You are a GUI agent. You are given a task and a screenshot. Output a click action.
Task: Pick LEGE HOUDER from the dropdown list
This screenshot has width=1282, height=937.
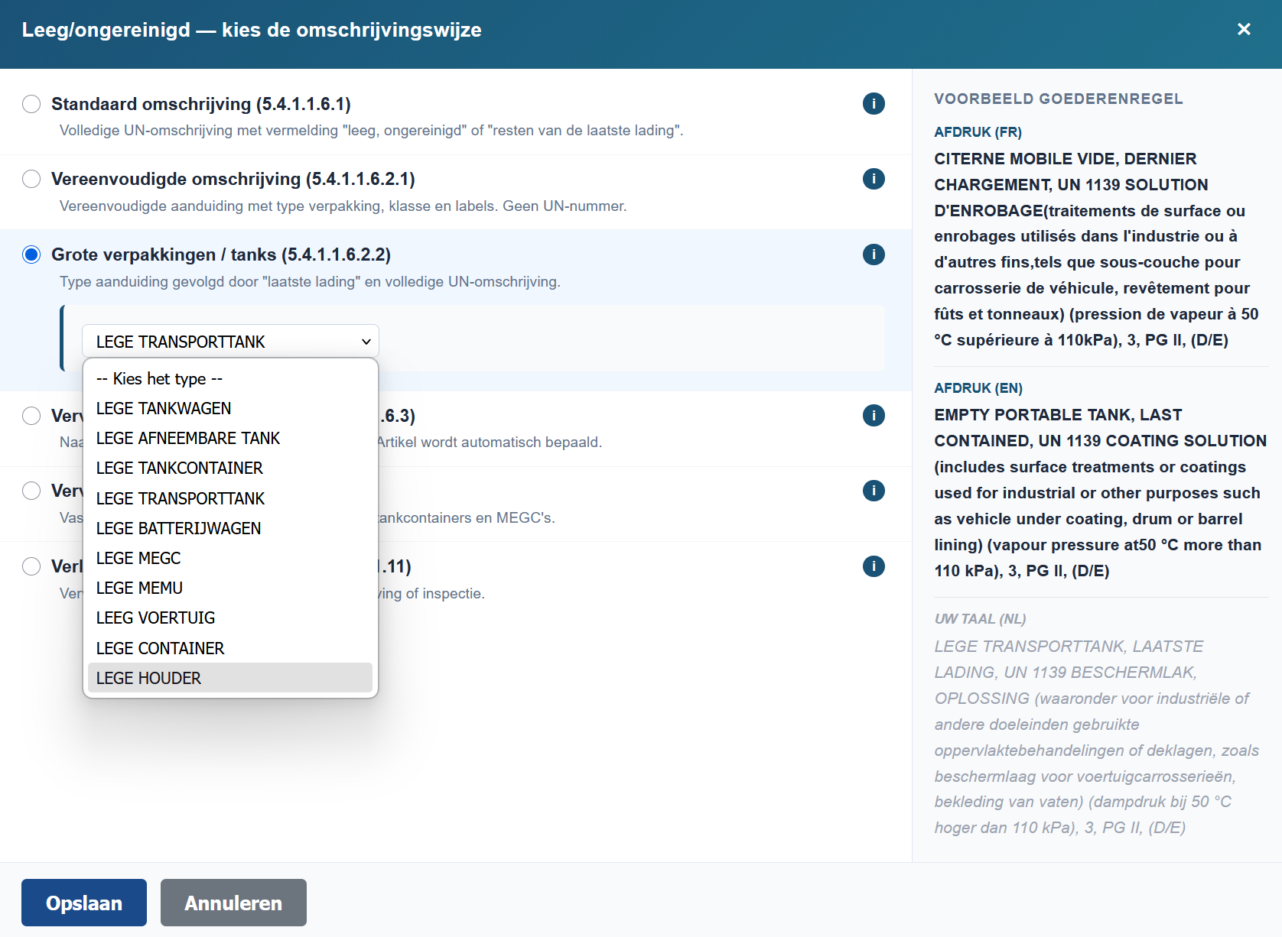[x=149, y=679]
